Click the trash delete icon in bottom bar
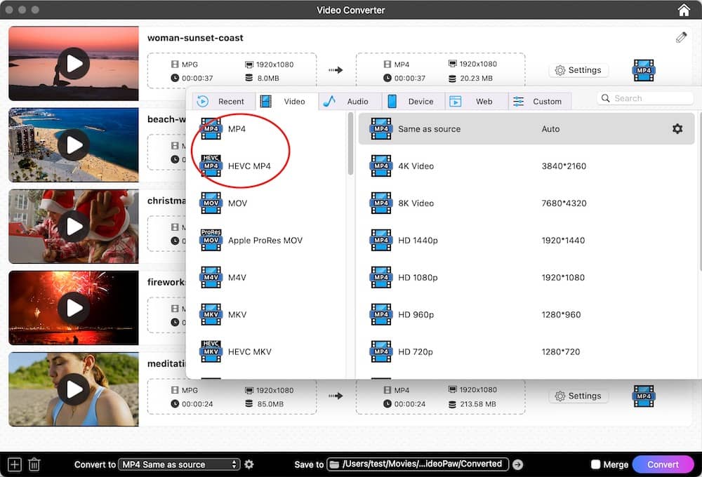 point(34,464)
